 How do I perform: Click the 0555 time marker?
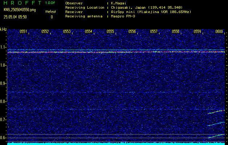[x=110, y=32]
